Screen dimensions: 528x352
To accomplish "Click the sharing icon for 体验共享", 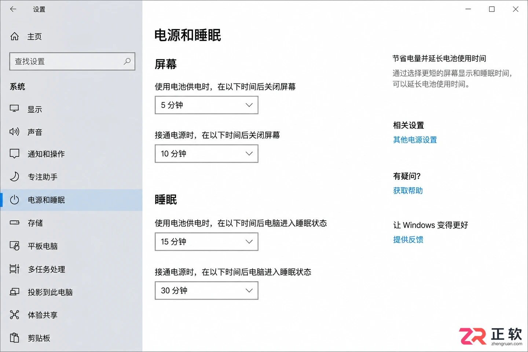I will (x=14, y=315).
